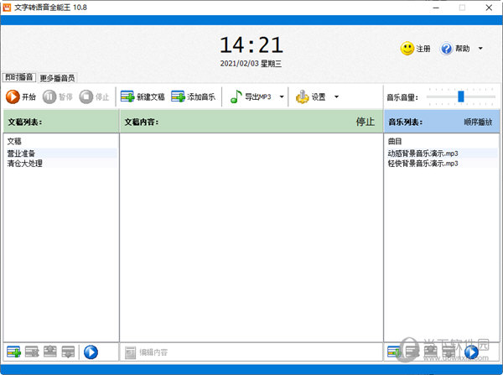Click the add-music icon below the music list
This screenshot has height=375, width=503.
tap(394, 352)
